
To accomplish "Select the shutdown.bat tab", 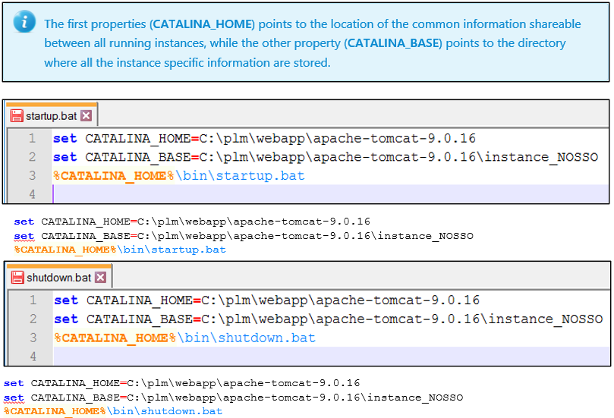I will tap(58, 278).
